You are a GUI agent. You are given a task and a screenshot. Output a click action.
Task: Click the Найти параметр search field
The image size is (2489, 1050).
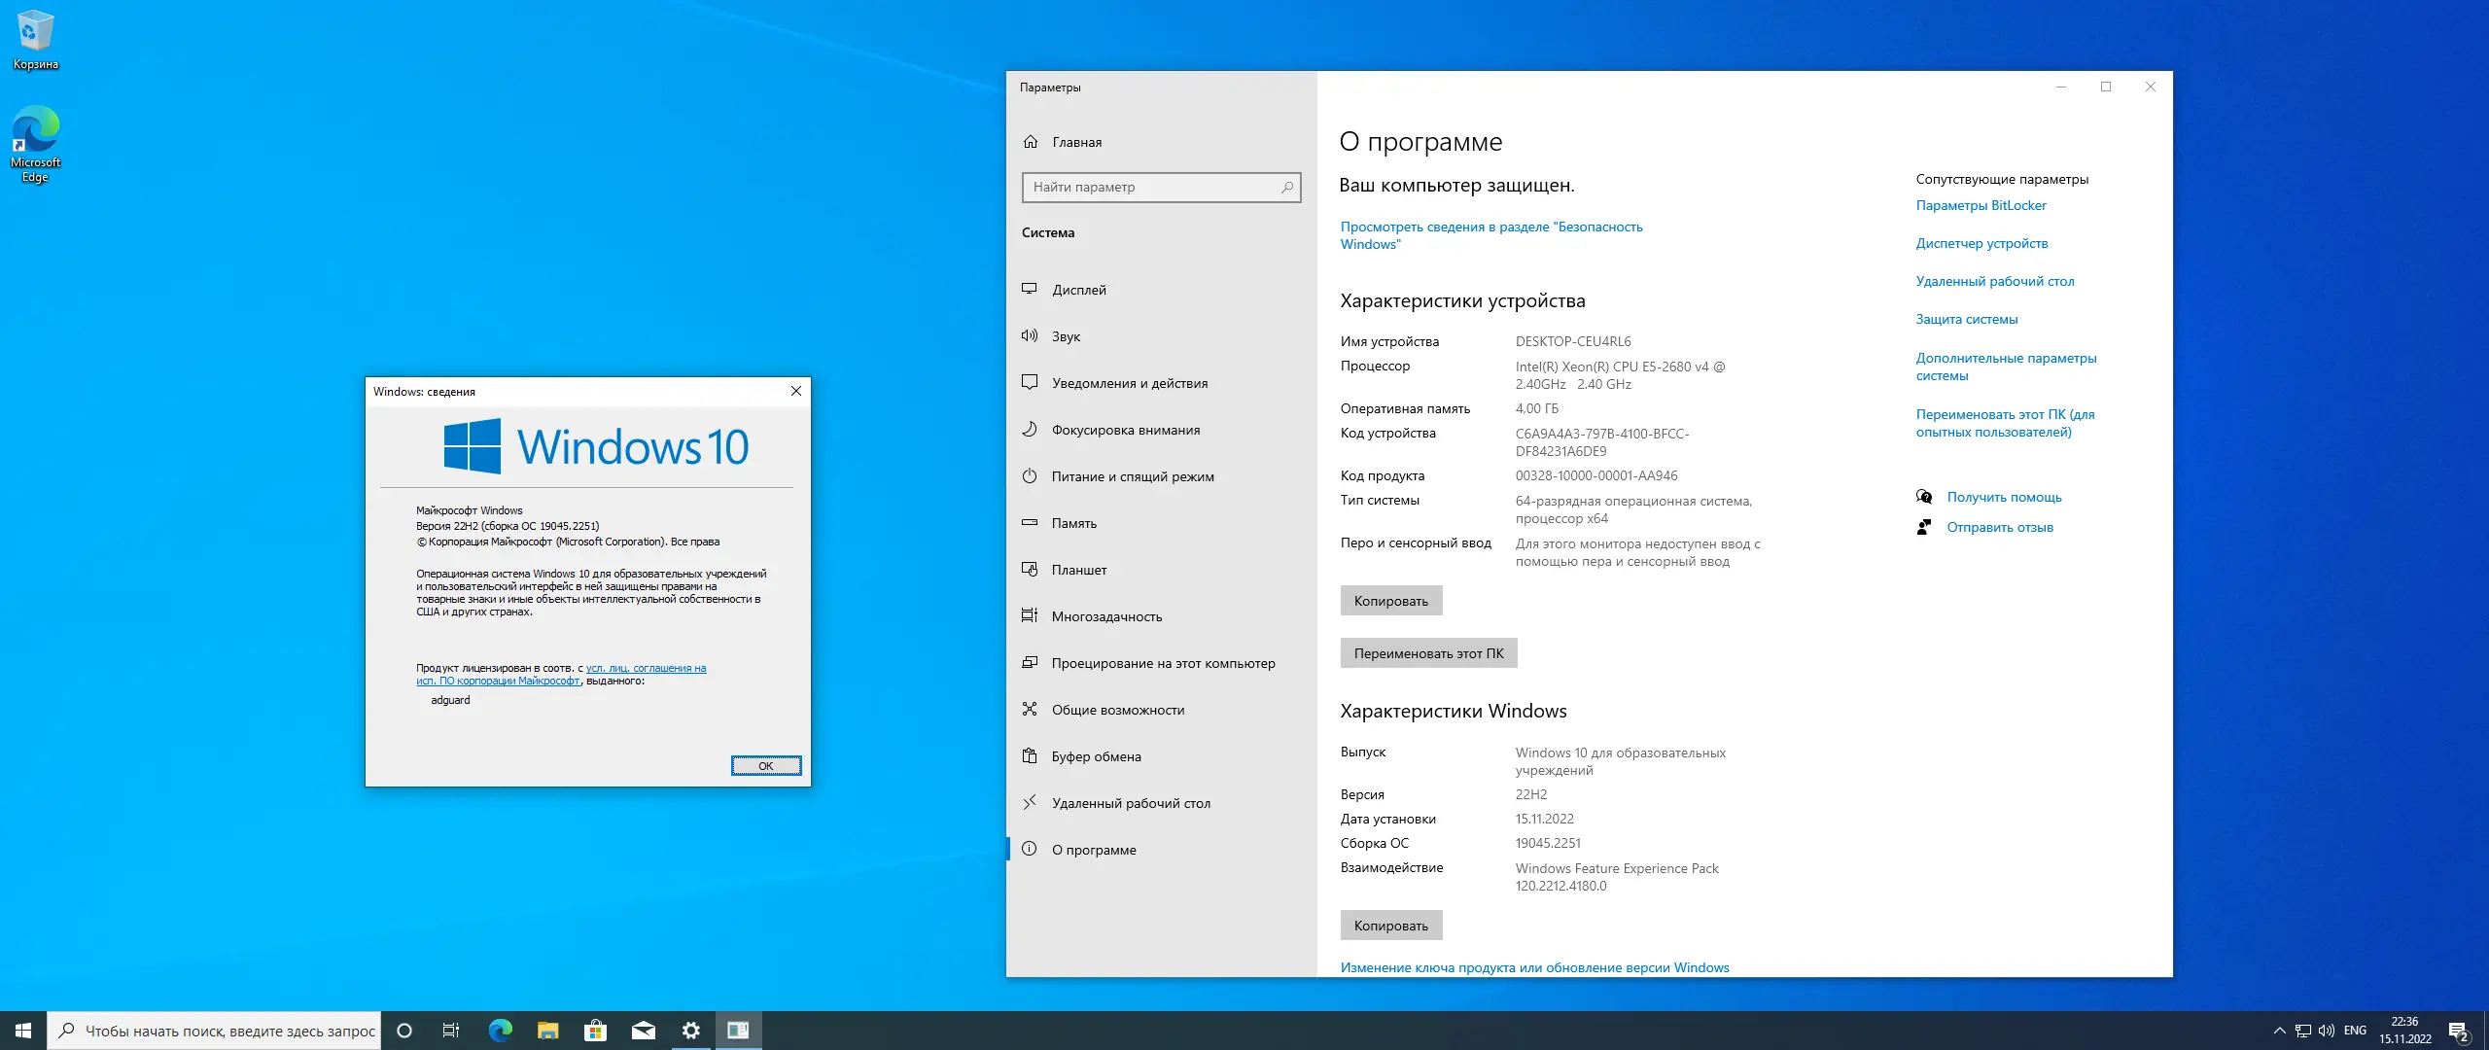point(1152,187)
